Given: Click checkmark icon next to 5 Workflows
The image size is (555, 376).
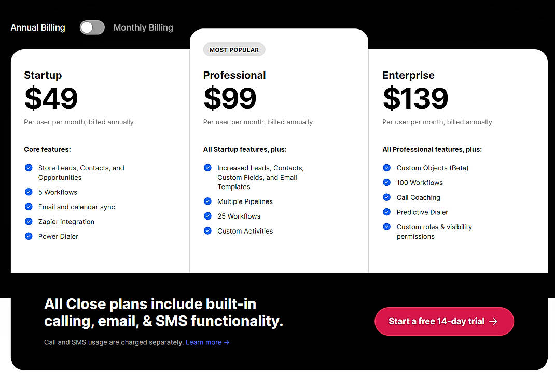Looking at the screenshot, I should pos(29,192).
